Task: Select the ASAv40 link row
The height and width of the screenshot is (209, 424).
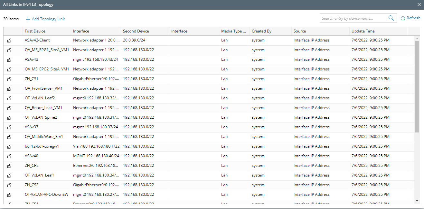Action: [129, 156]
